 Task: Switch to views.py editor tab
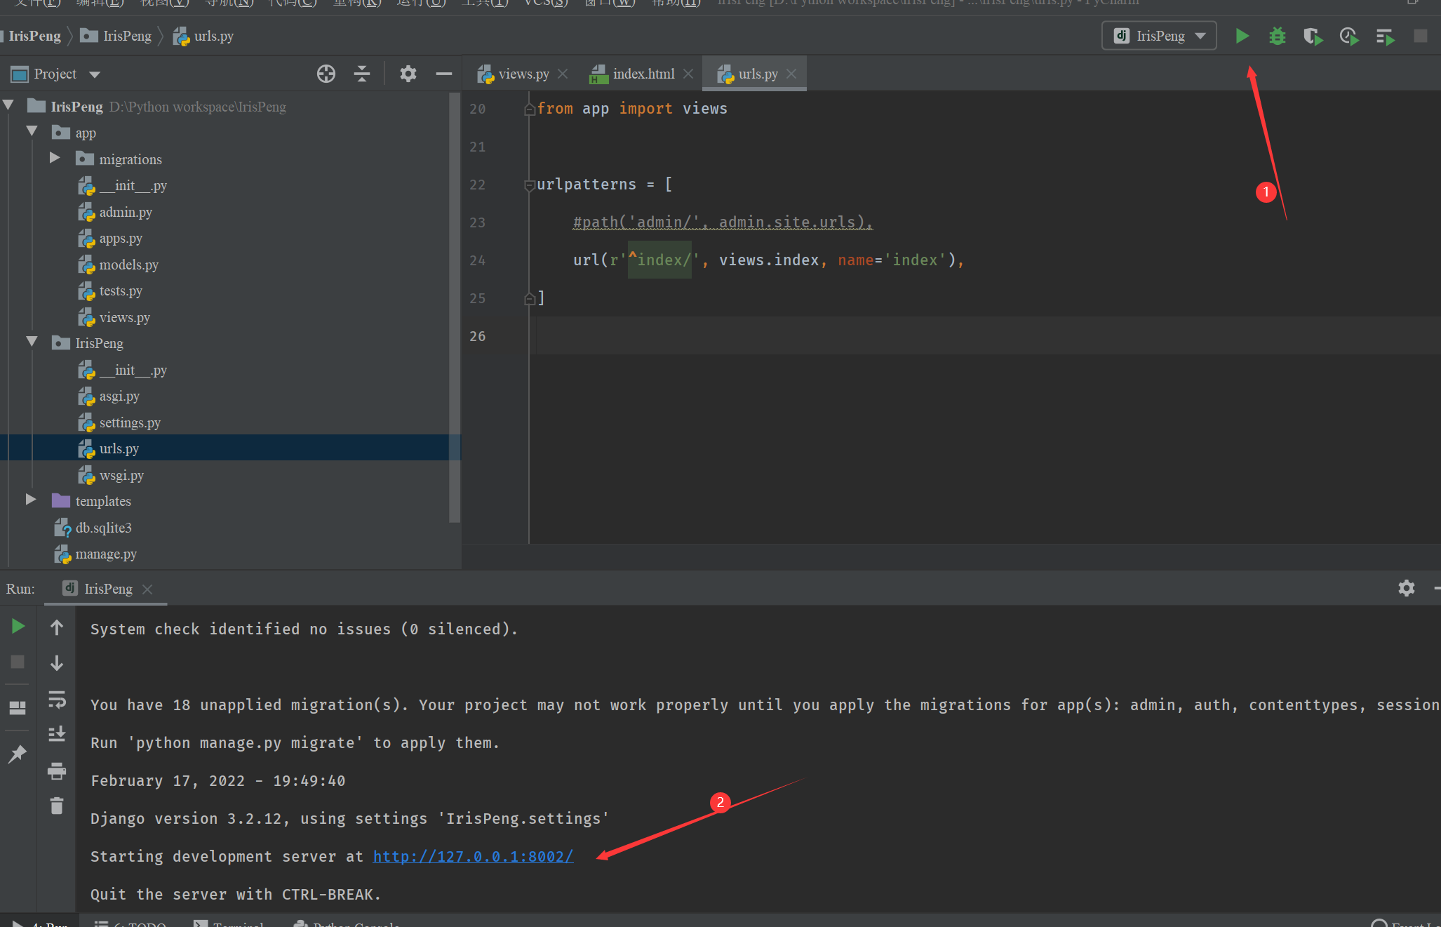(523, 74)
